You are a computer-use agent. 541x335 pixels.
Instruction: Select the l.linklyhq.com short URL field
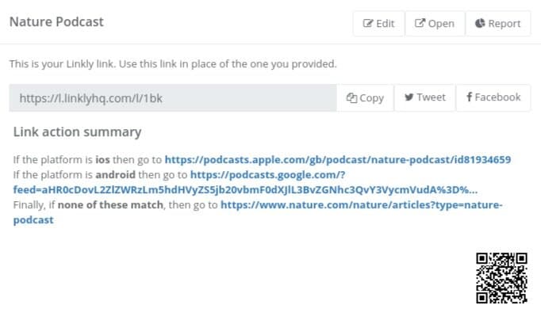coord(172,98)
